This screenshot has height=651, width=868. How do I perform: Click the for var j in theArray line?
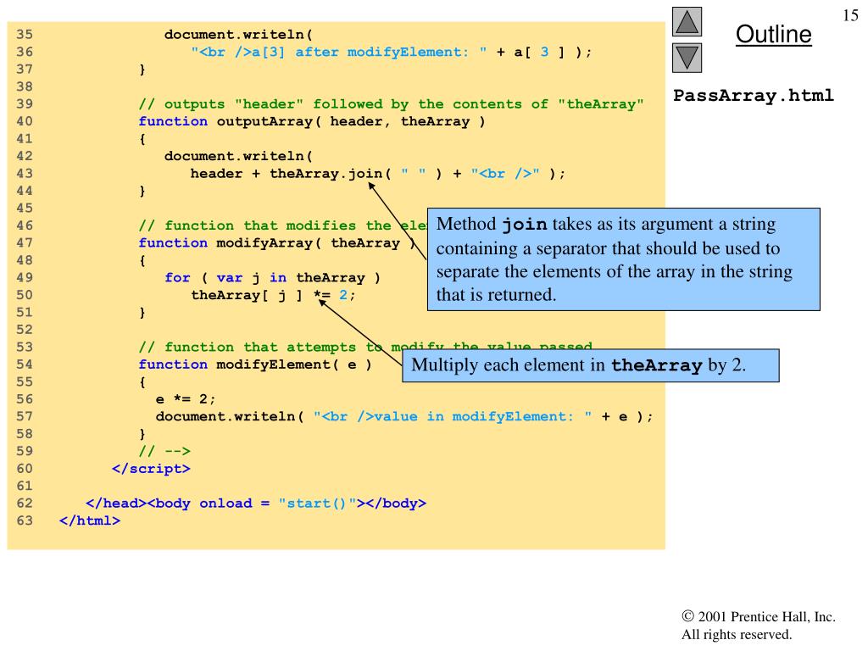pyautogui.click(x=272, y=278)
